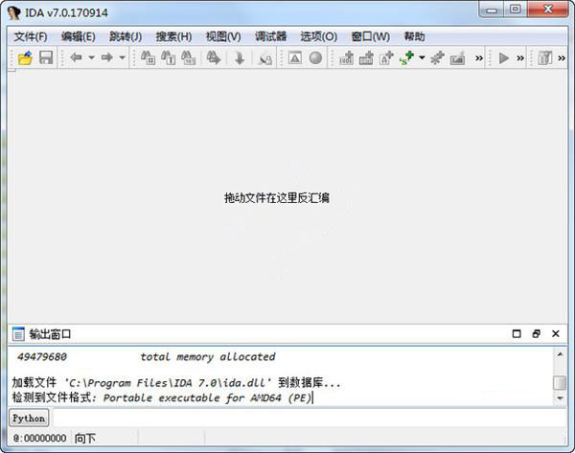Viewport: 575px width, 453px height.
Task: Click the 向下 status bar entry
Action: pos(84,439)
